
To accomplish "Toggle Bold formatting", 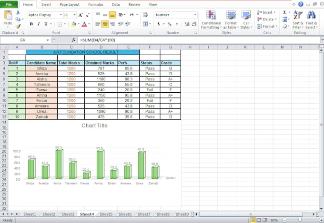I will [x=31, y=24].
